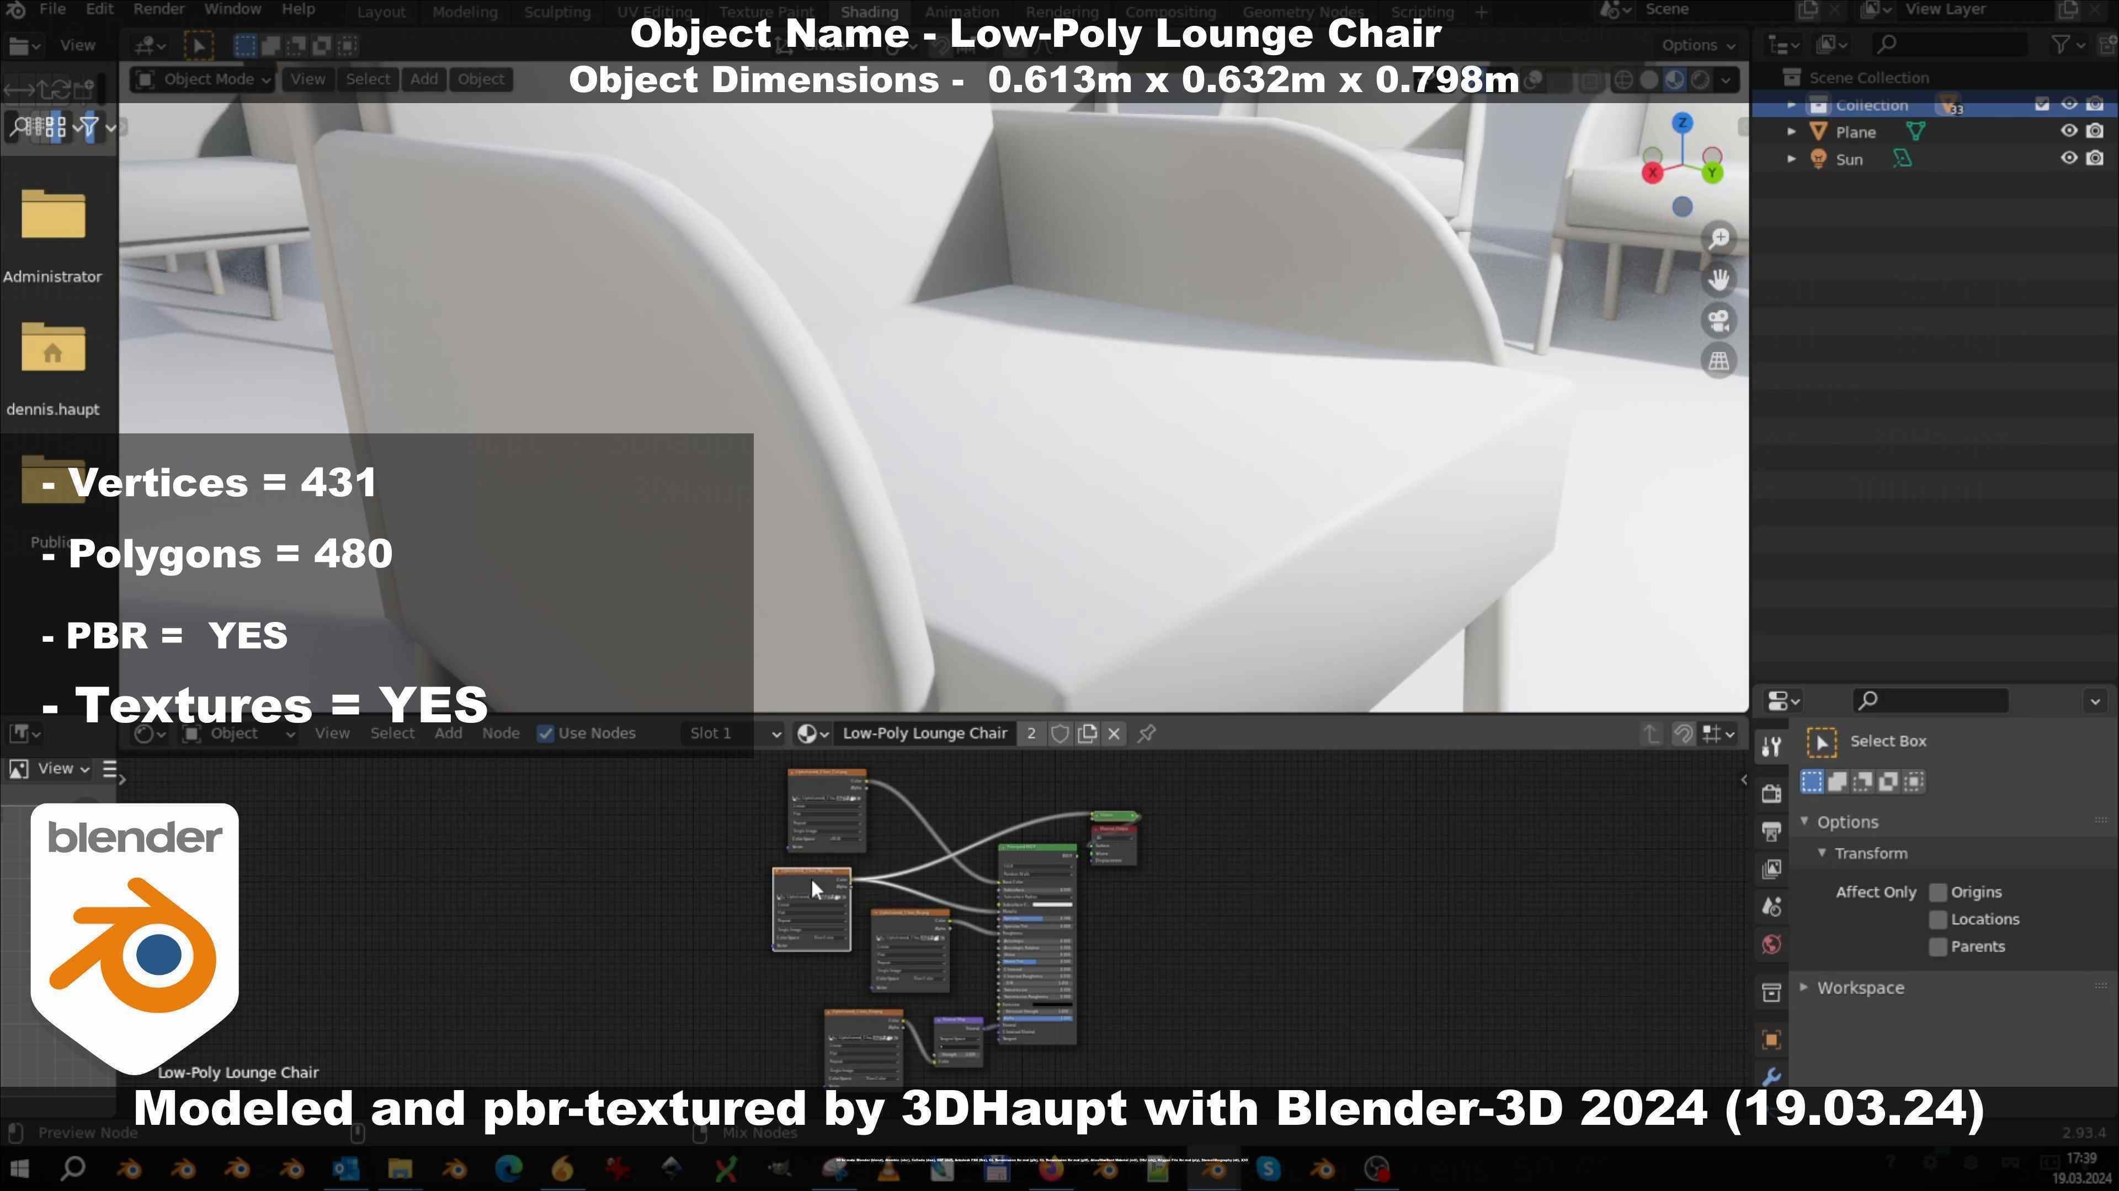
Task: Switch to the Shading workspace tab
Action: (x=869, y=12)
